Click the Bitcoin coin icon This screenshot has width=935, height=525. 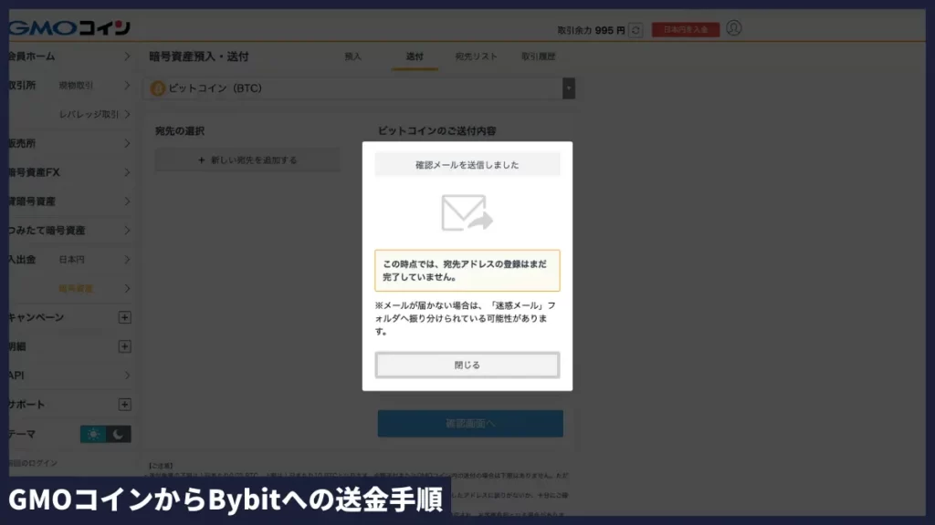pyautogui.click(x=157, y=88)
